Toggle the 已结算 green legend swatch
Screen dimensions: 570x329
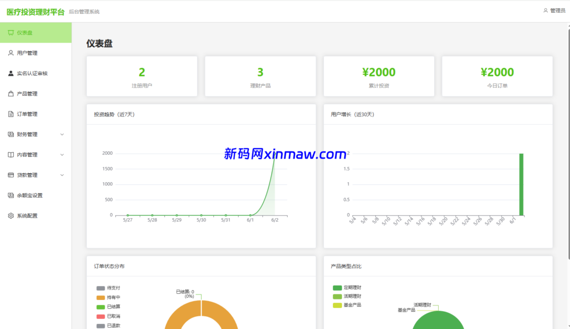click(101, 307)
